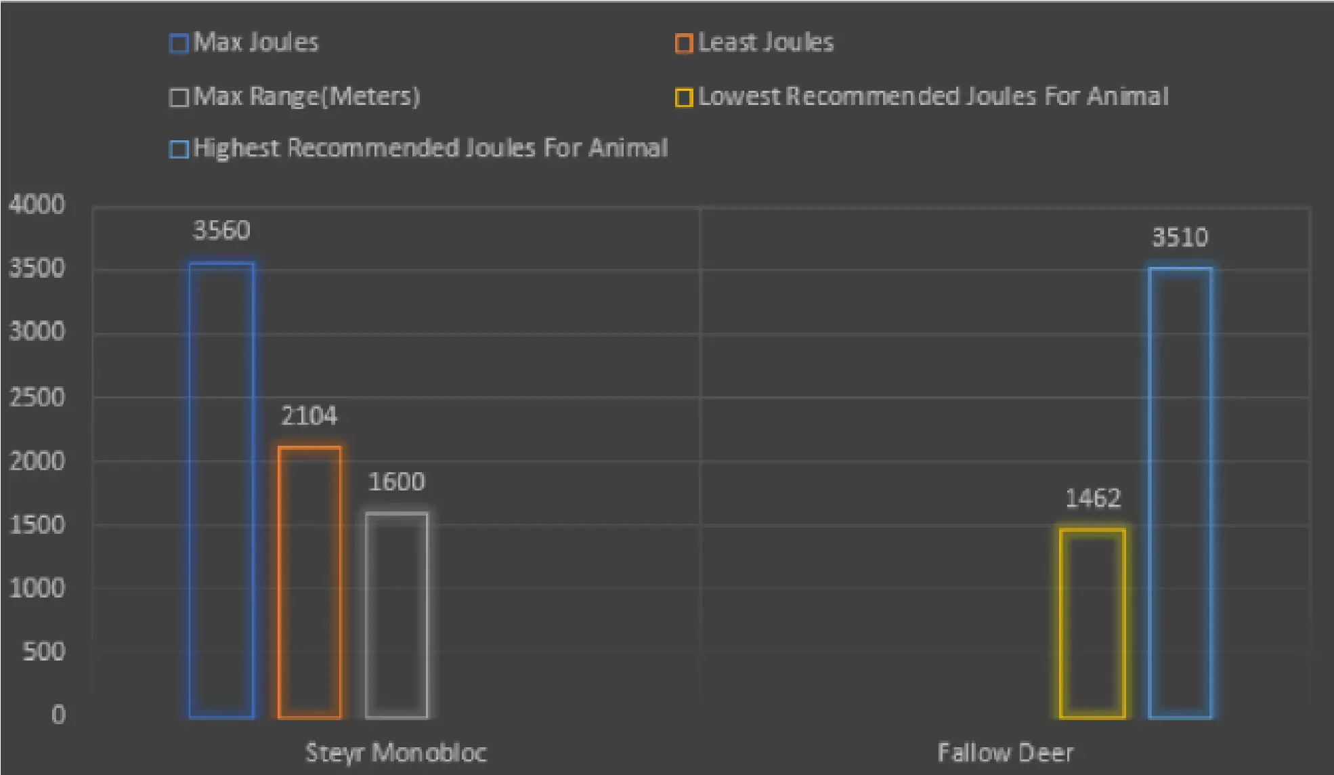1334x775 pixels.
Task: Click the Max Joules legend swatch
Action: 179,43
